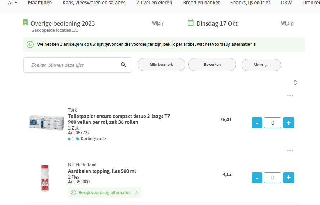Screen dimensions: 320x205
Task: Click the calendar icon next to Dinsdag 17 Okt
Action: pos(190,23)
